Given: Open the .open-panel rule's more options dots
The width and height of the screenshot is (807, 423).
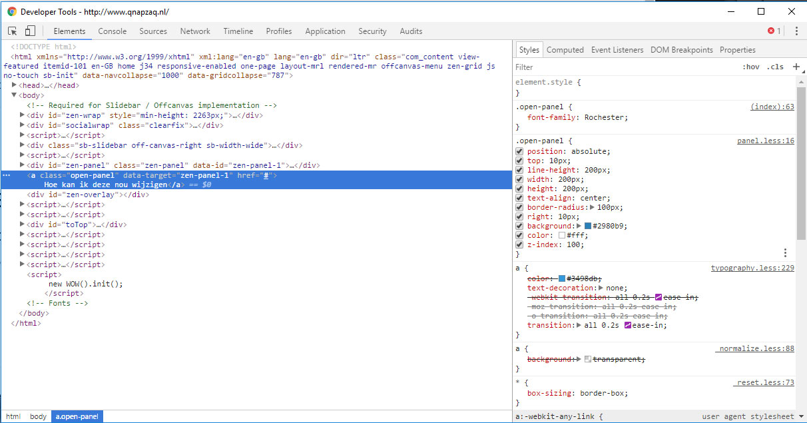Looking at the screenshot, I should coord(786,253).
